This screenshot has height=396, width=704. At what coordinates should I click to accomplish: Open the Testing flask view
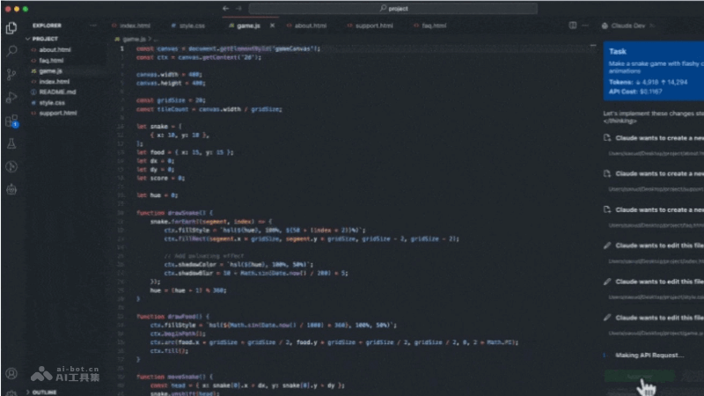11,143
